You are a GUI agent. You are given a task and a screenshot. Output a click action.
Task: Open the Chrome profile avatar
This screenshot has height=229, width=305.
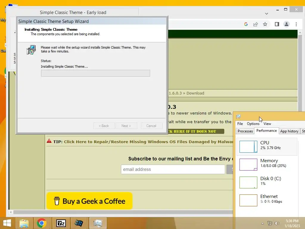point(286,24)
